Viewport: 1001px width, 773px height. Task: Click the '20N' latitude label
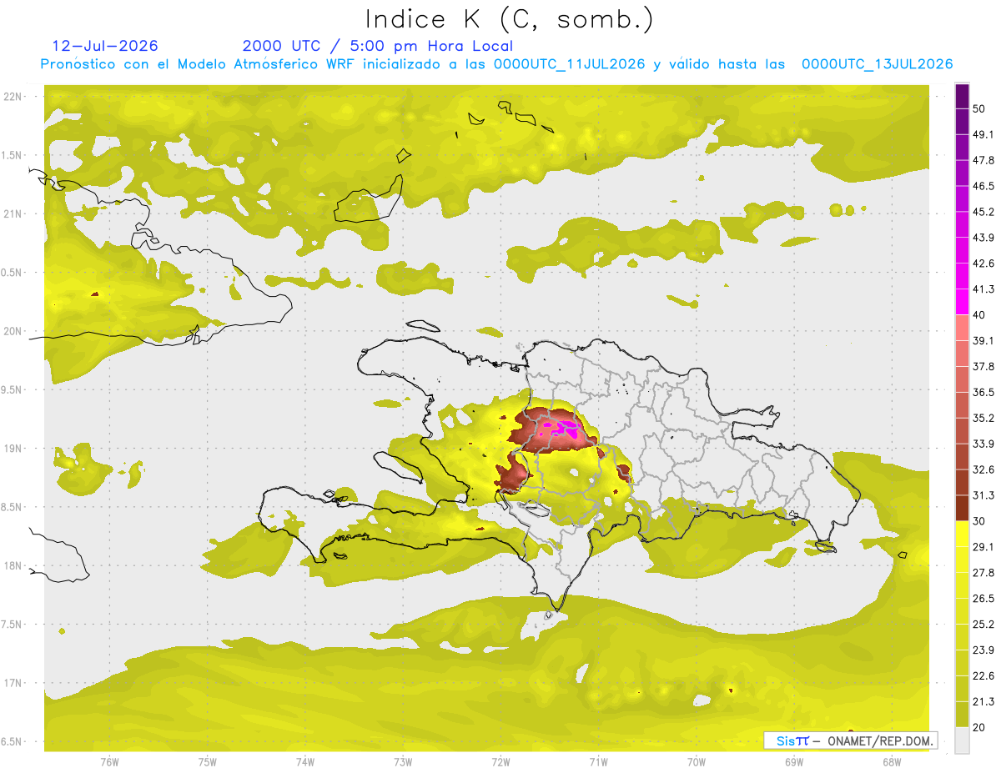14,331
